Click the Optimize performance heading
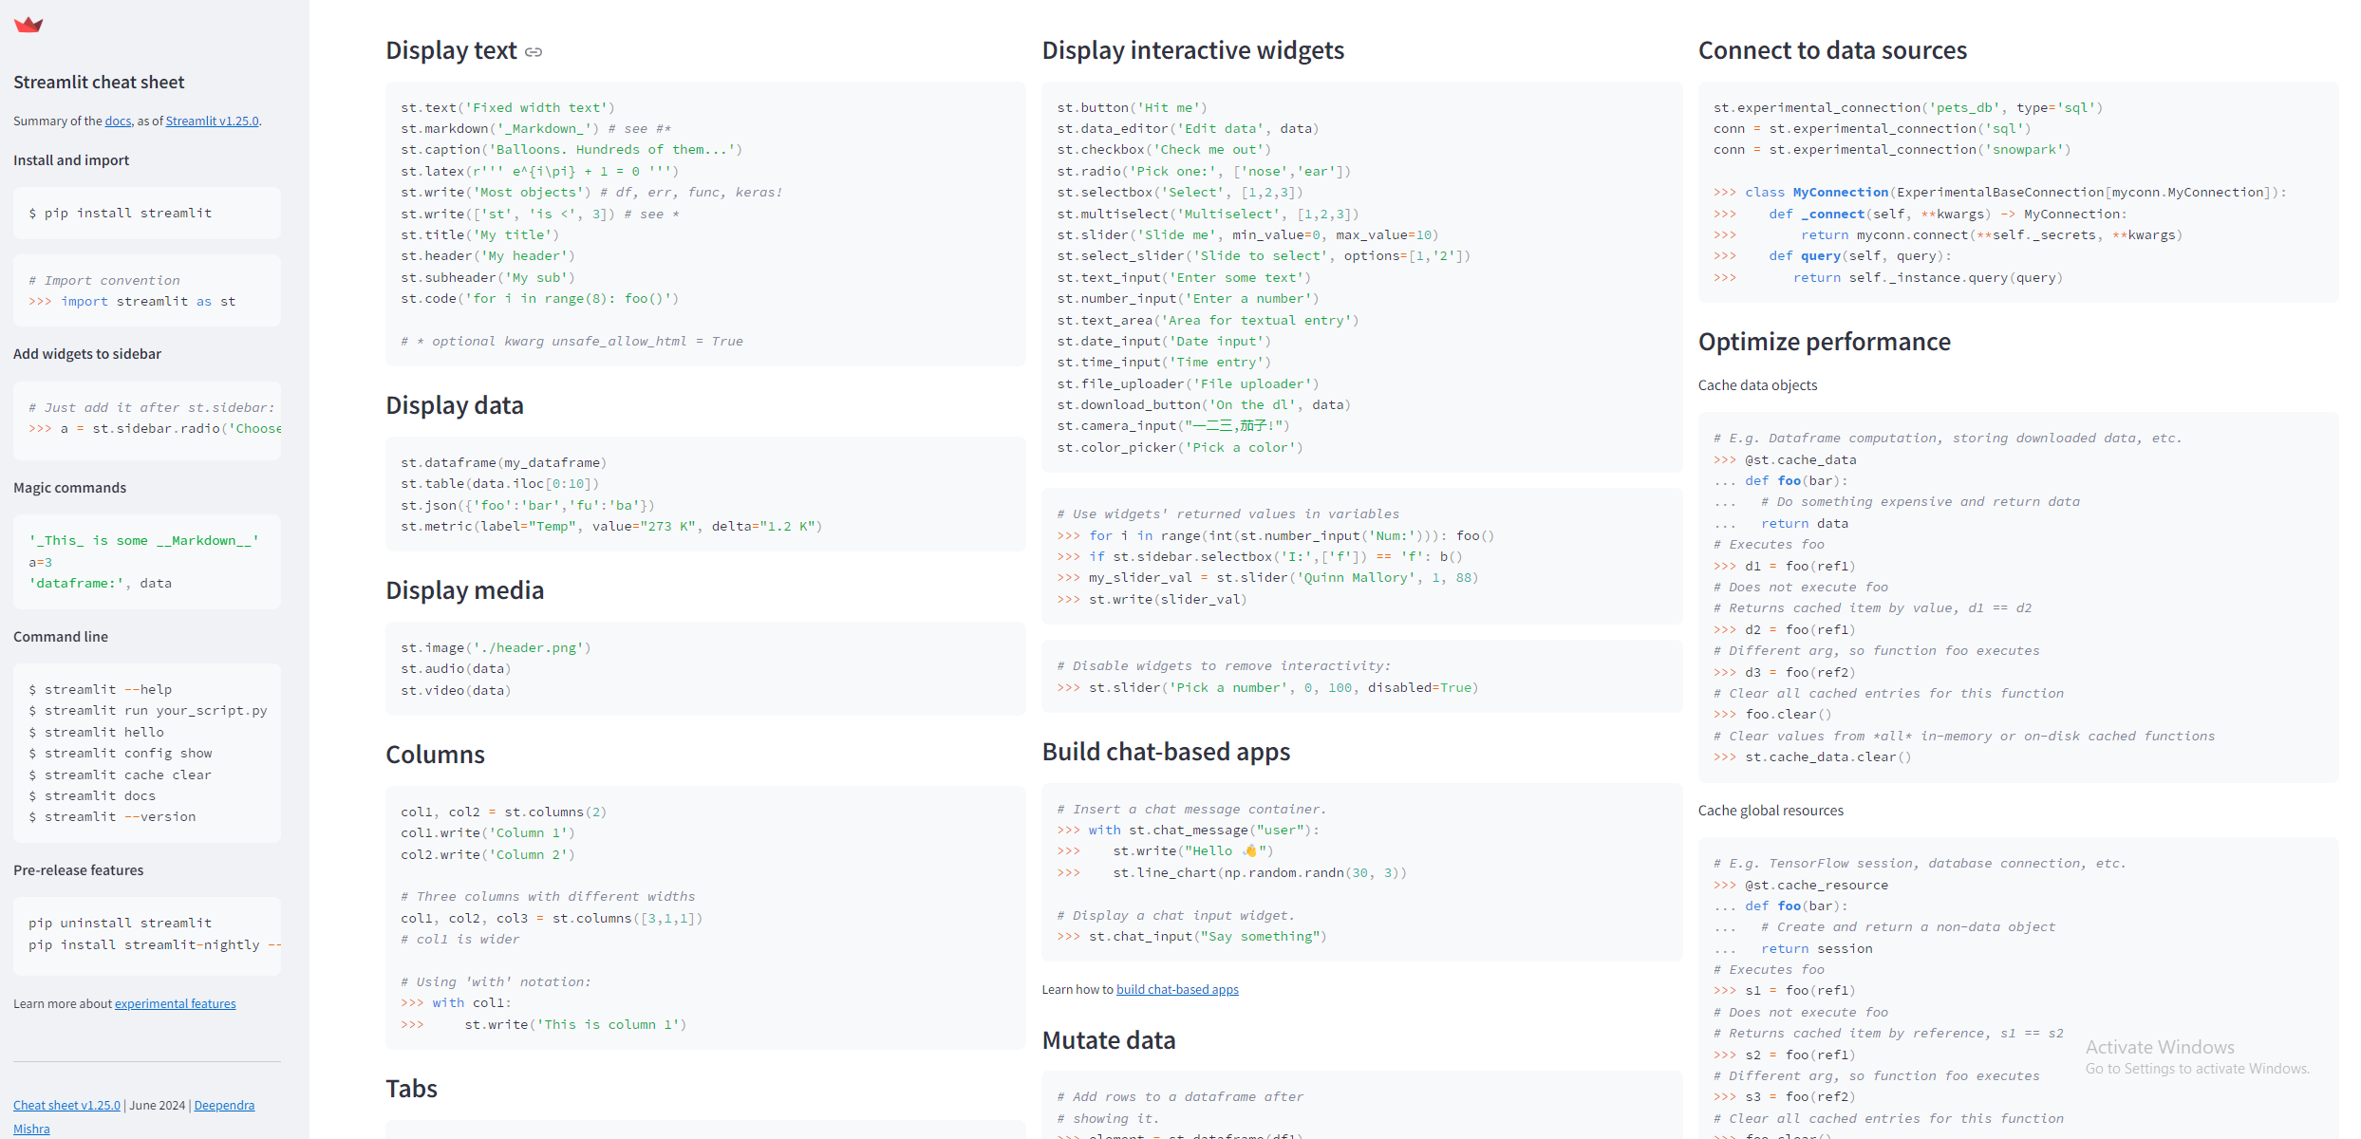 (x=1825, y=342)
